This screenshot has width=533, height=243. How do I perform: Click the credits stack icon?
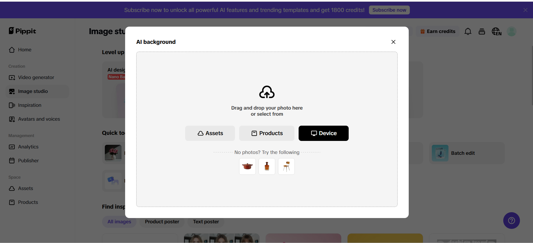pyautogui.click(x=482, y=32)
